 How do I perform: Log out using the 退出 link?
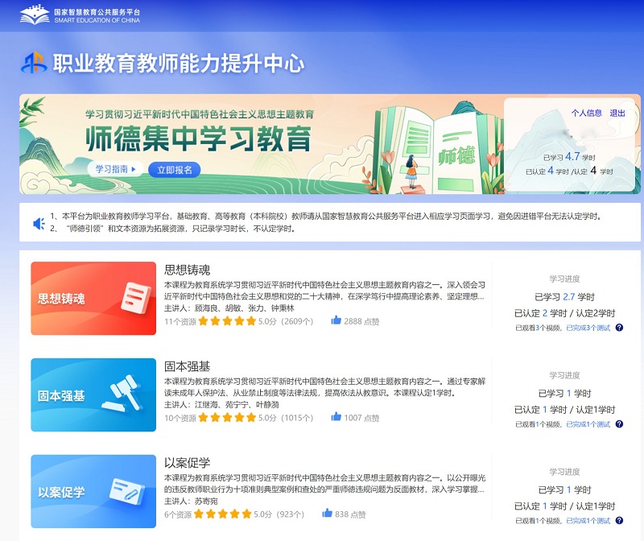pos(617,114)
